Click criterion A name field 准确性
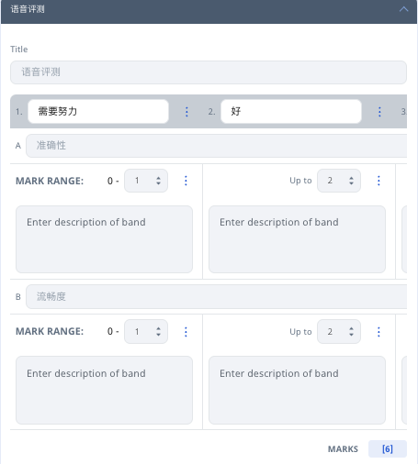The width and height of the screenshot is (418, 464). (x=217, y=146)
